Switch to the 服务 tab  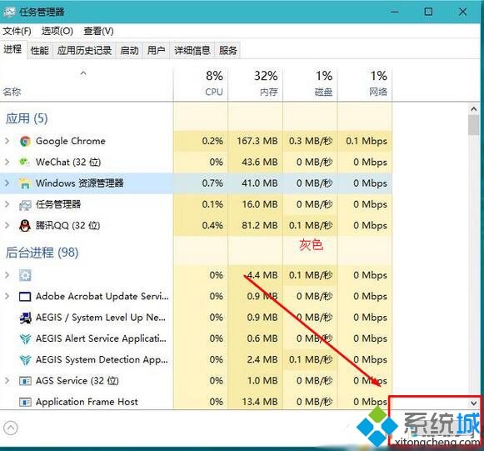[227, 50]
